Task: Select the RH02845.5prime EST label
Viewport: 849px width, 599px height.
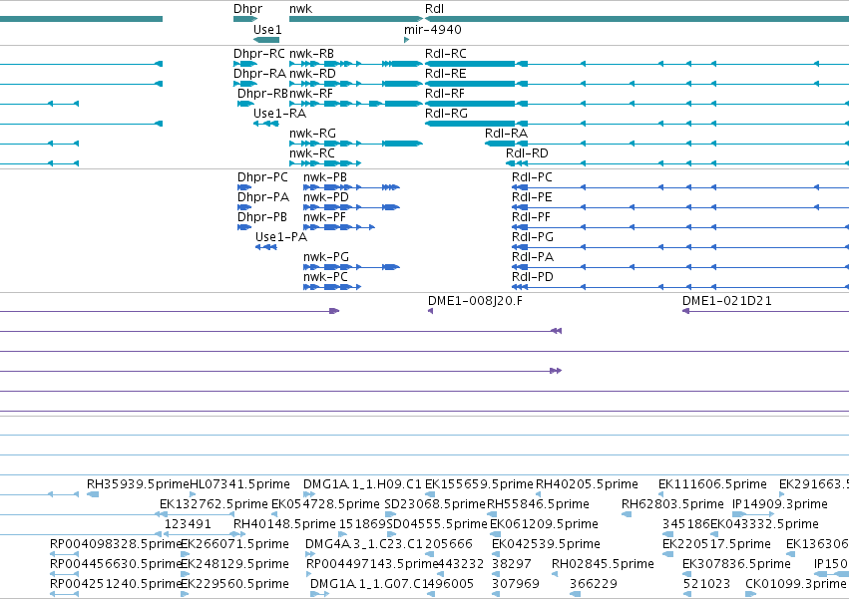Action: [603, 564]
